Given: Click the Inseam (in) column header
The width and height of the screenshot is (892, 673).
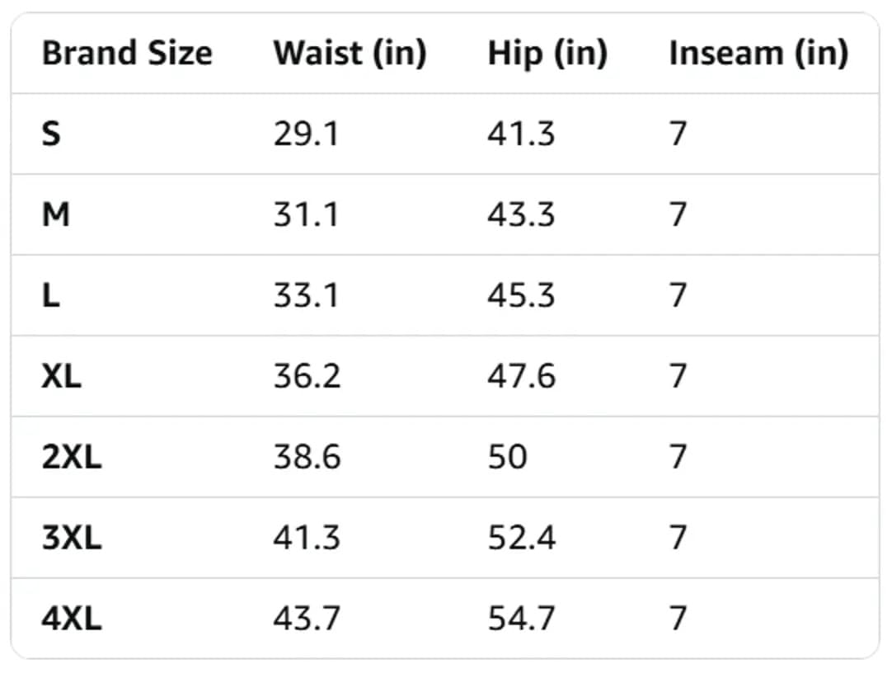Looking at the screenshot, I should click(x=759, y=53).
